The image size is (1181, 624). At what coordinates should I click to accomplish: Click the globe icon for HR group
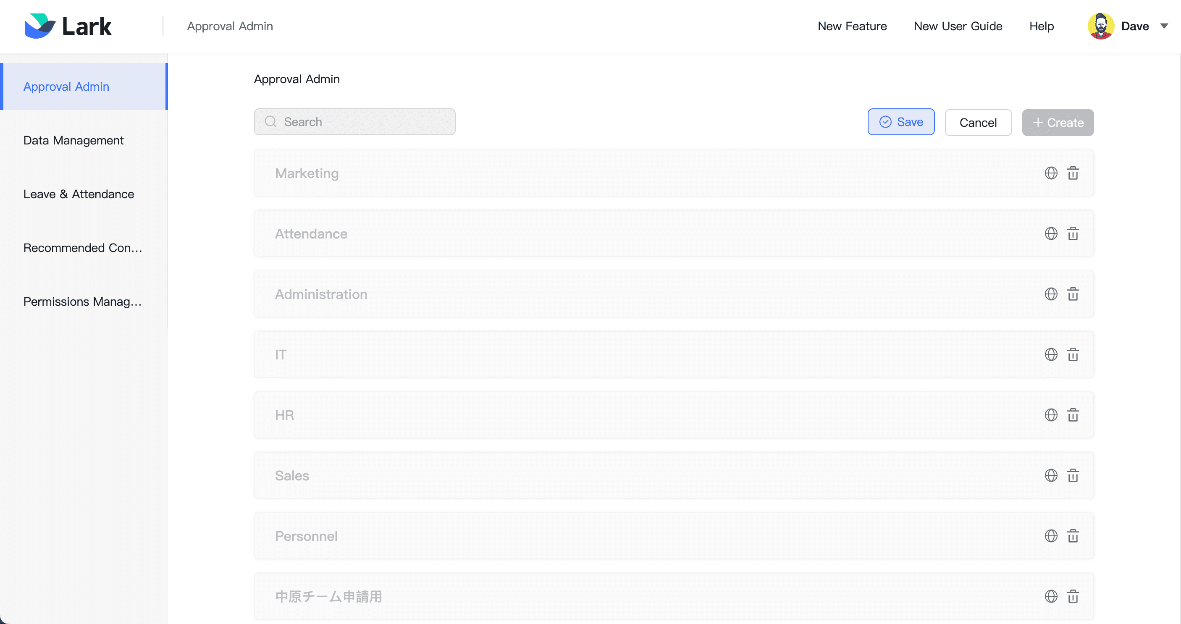click(x=1051, y=415)
